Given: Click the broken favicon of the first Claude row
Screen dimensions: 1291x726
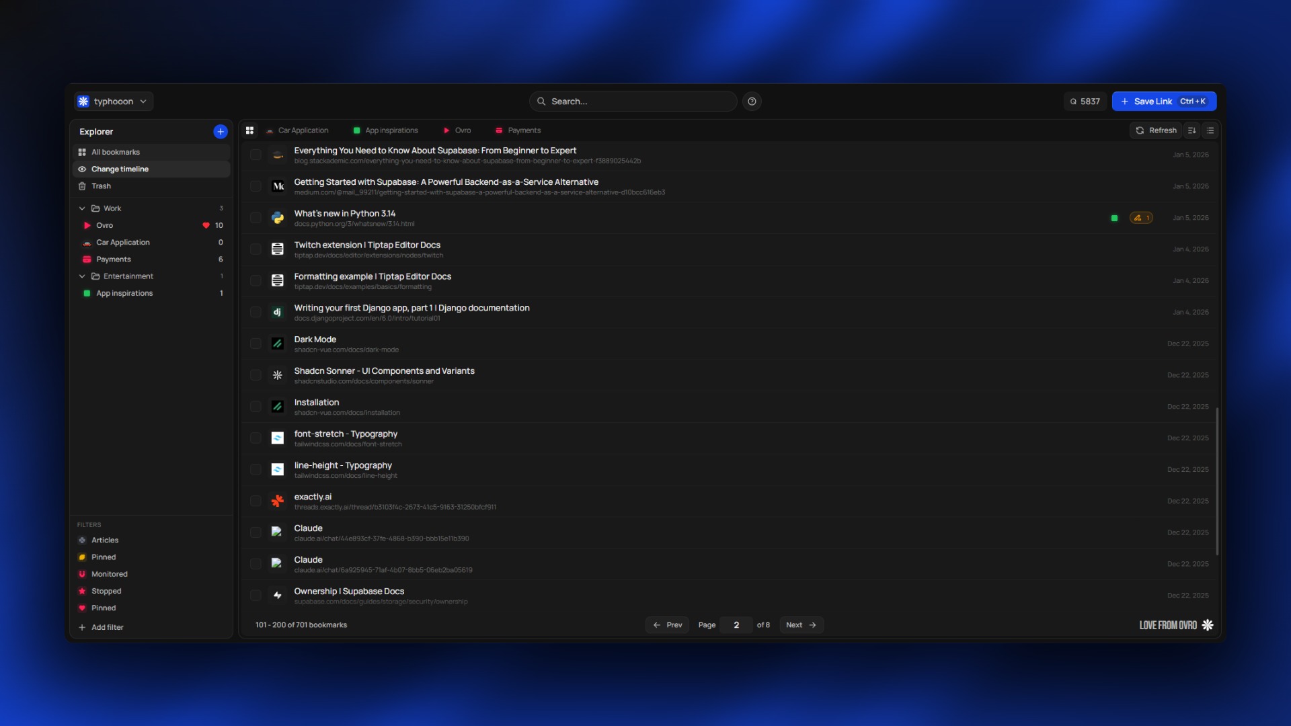Looking at the screenshot, I should pyautogui.click(x=276, y=532).
